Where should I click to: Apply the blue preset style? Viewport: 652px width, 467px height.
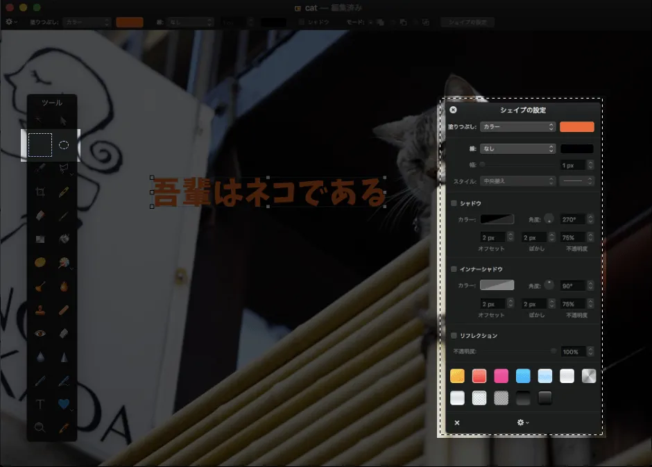523,375
